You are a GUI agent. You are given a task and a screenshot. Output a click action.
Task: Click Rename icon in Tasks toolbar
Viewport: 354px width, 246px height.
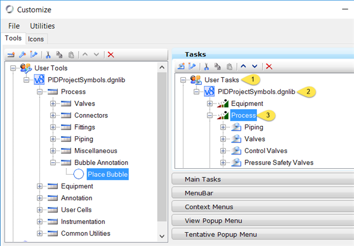pos(192,67)
